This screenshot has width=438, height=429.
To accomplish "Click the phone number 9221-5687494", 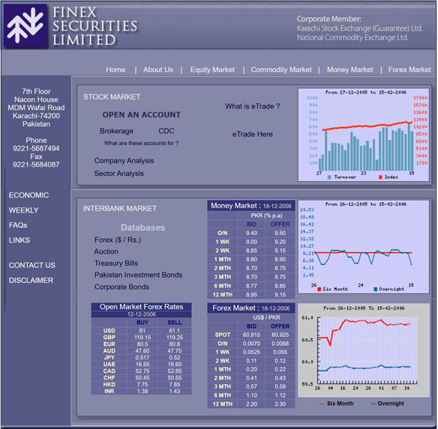I will click(x=36, y=148).
